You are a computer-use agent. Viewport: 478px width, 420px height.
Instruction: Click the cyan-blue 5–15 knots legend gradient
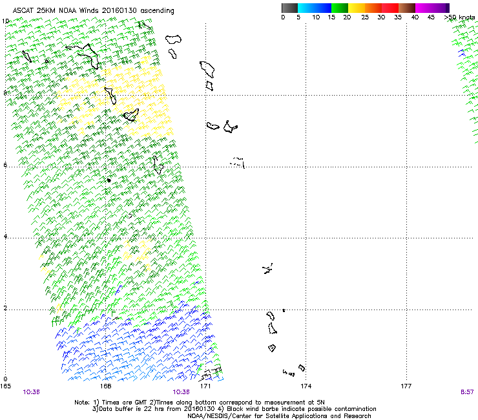[315, 8]
